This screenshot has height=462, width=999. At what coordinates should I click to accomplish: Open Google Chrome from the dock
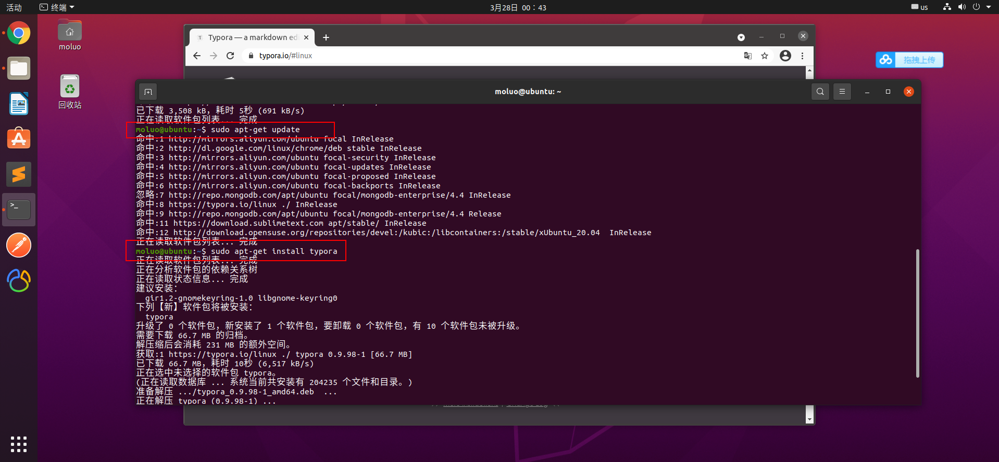(19, 33)
